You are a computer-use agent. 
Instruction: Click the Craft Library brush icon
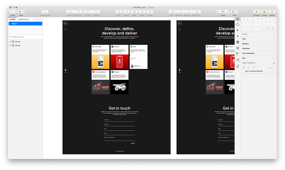[x=238, y=60]
